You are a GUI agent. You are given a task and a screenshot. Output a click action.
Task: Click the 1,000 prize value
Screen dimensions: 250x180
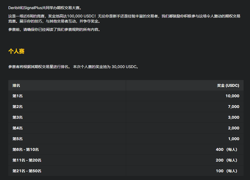pyautogui.click(x=234, y=139)
